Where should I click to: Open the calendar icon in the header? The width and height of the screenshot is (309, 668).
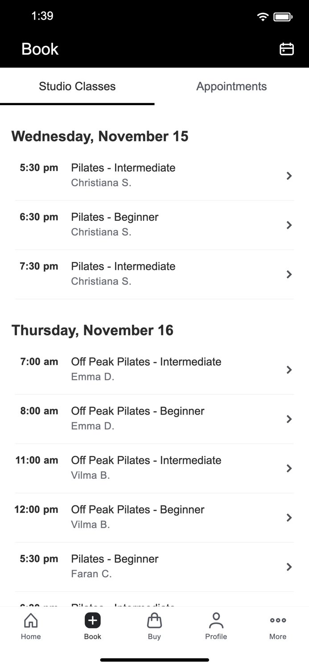pyautogui.click(x=287, y=49)
